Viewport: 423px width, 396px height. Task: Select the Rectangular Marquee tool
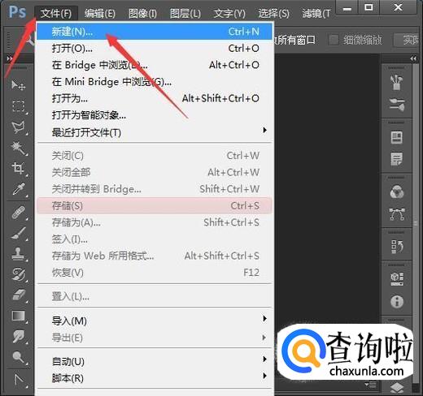[x=19, y=105]
